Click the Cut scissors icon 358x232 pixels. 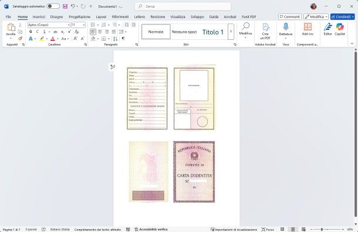click(20, 25)
